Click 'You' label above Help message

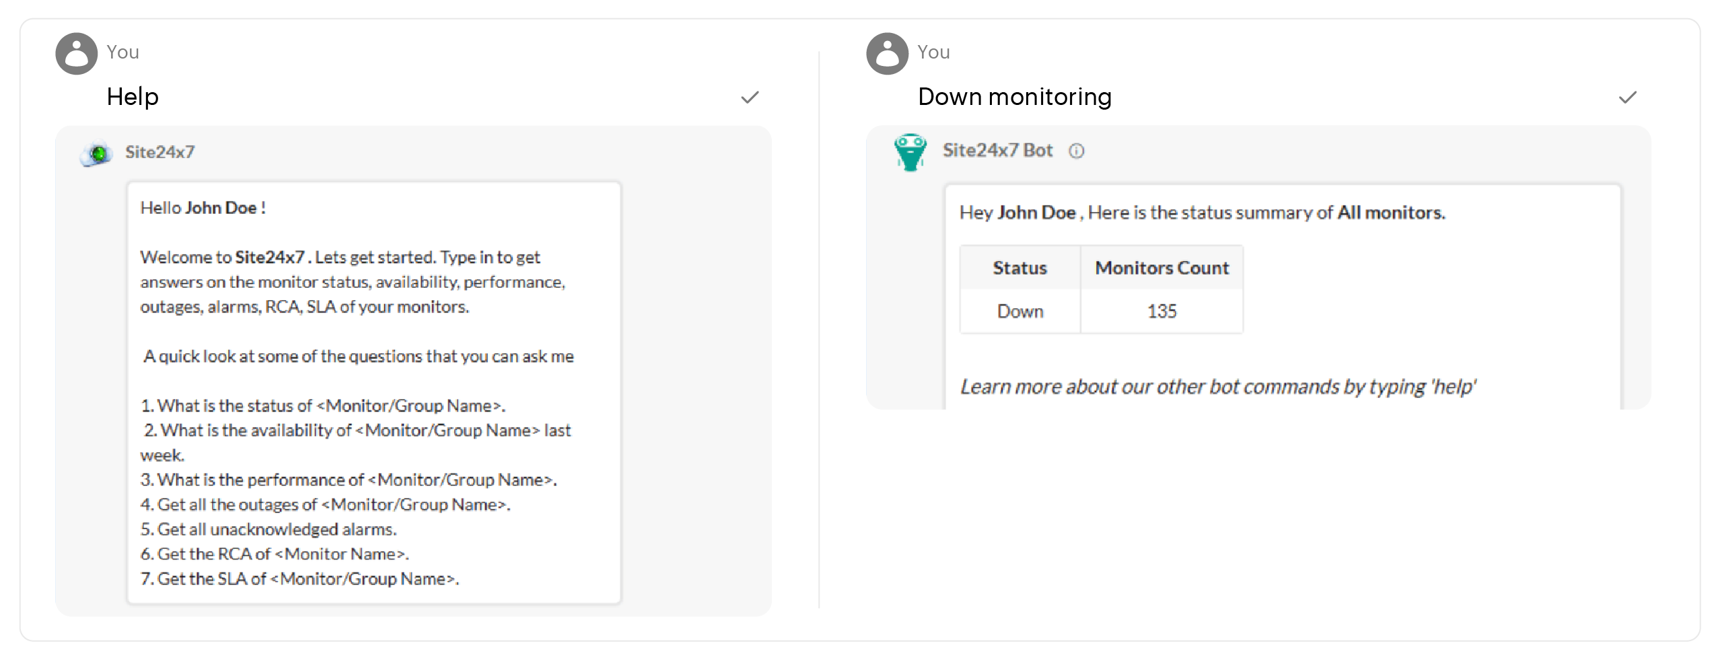123,52
